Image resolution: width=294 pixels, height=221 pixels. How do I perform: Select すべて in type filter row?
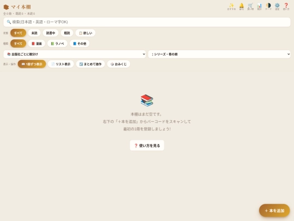18,44
